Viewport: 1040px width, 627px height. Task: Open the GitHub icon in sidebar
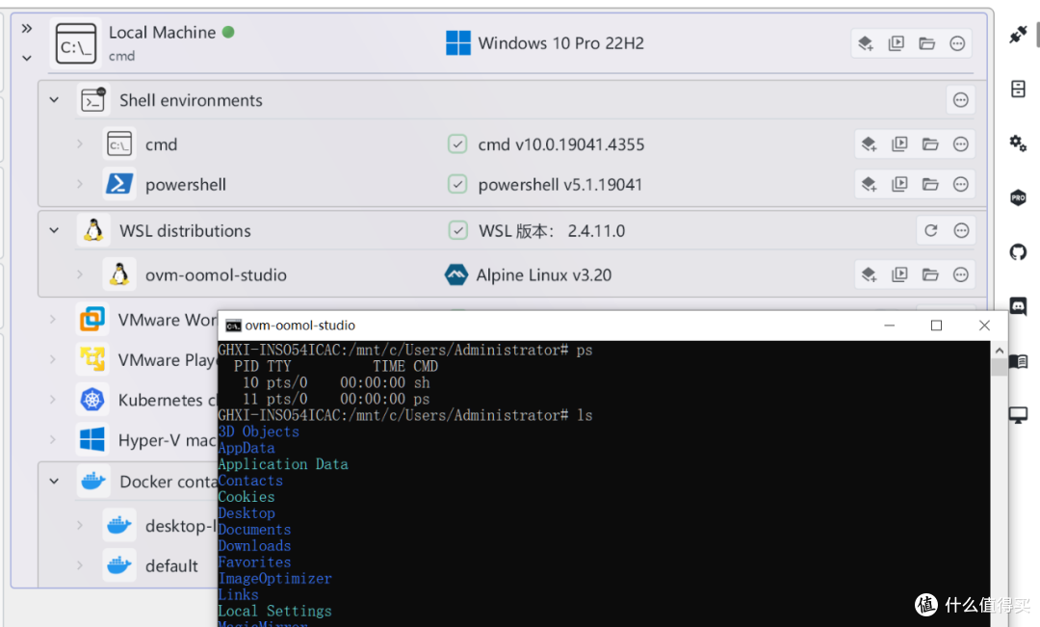click(1018, 252)
